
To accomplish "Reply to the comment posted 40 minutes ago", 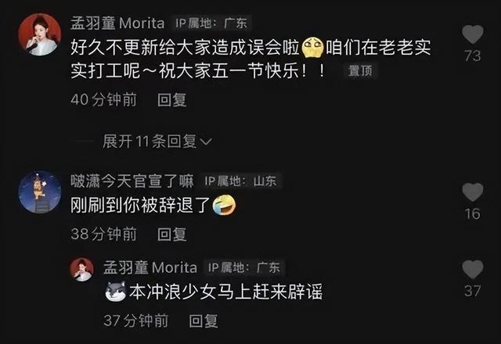I will point(172,100).
